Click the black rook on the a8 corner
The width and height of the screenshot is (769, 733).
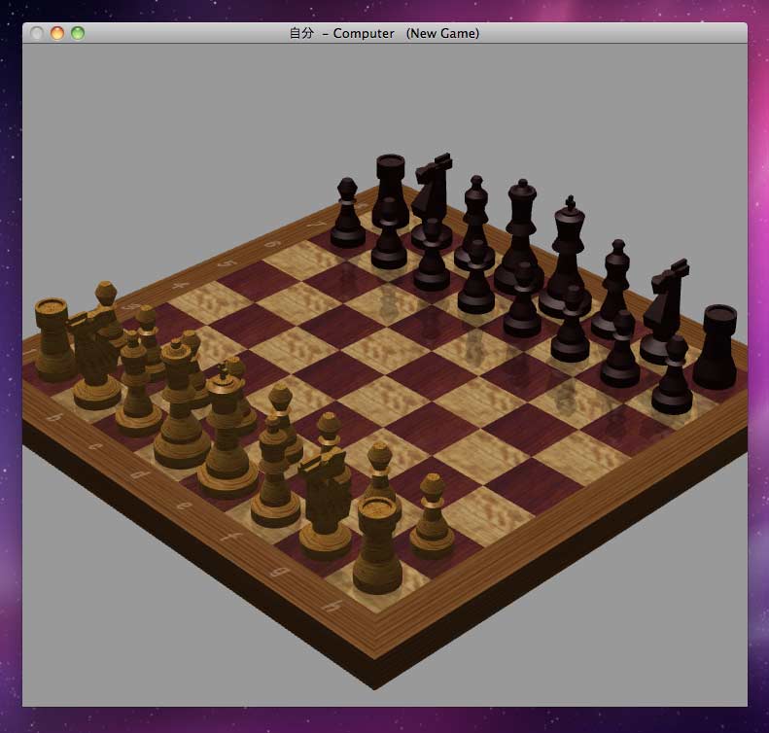pyautogui.click(x=390, y=190)
